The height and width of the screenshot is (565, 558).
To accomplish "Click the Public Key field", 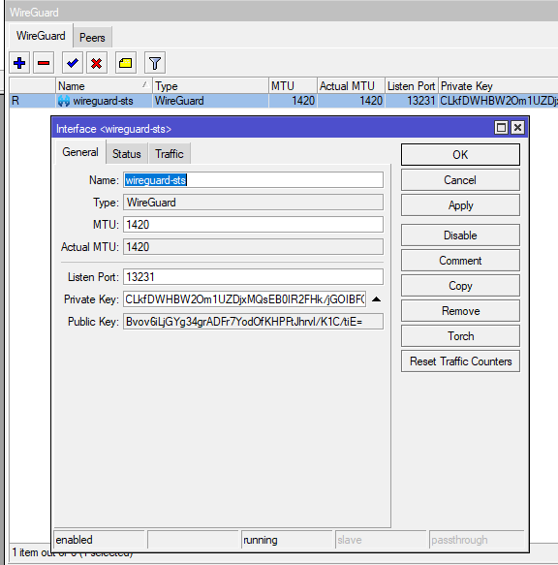I will 253,322.
